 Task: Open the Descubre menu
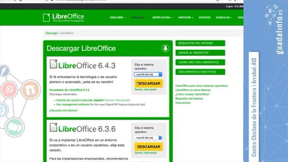pyautogui.click(x=117, y=18)
